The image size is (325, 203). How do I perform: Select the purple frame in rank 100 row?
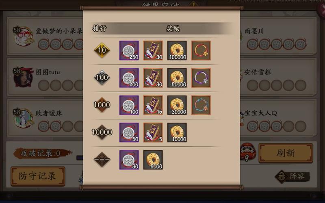click(201, 78)
